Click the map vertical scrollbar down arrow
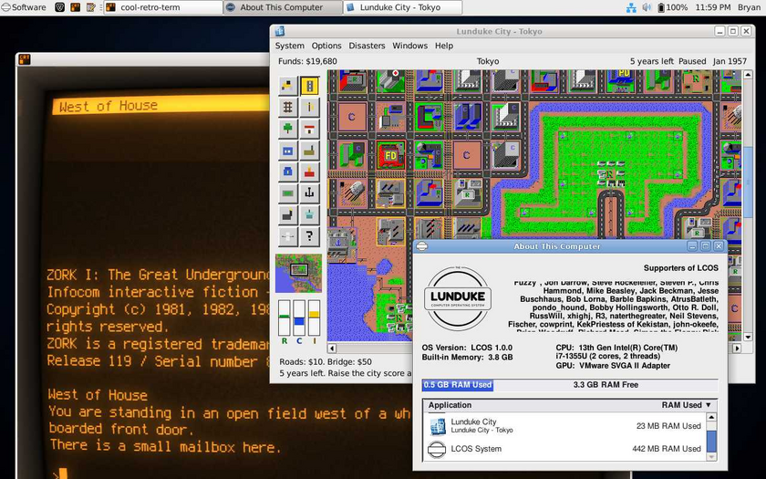 (x=748, y=337)
